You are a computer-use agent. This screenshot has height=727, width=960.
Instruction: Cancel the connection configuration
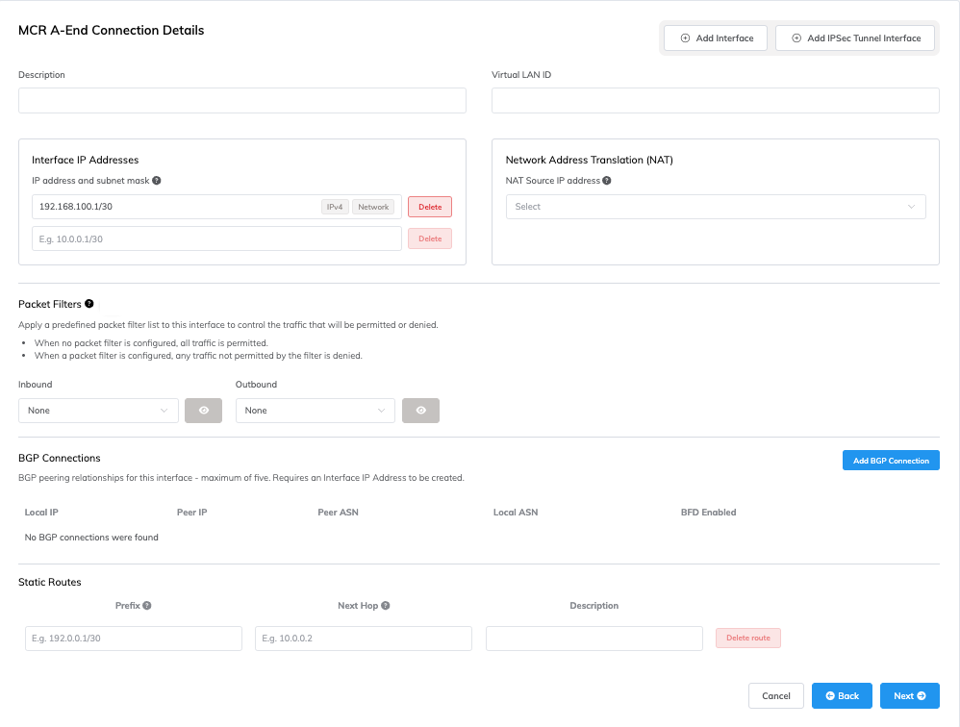point(775,696)
